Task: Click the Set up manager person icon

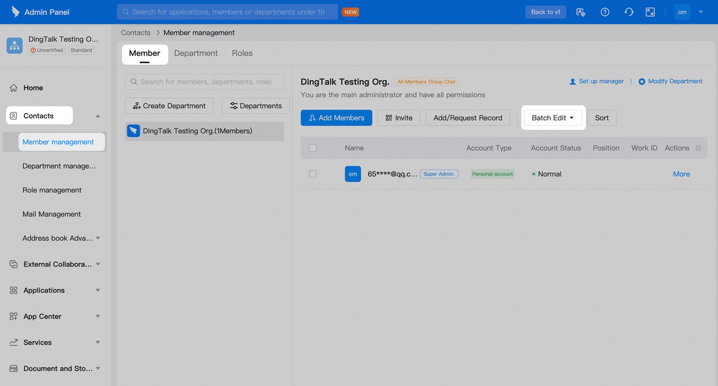Action: click(x=572, y=81)
